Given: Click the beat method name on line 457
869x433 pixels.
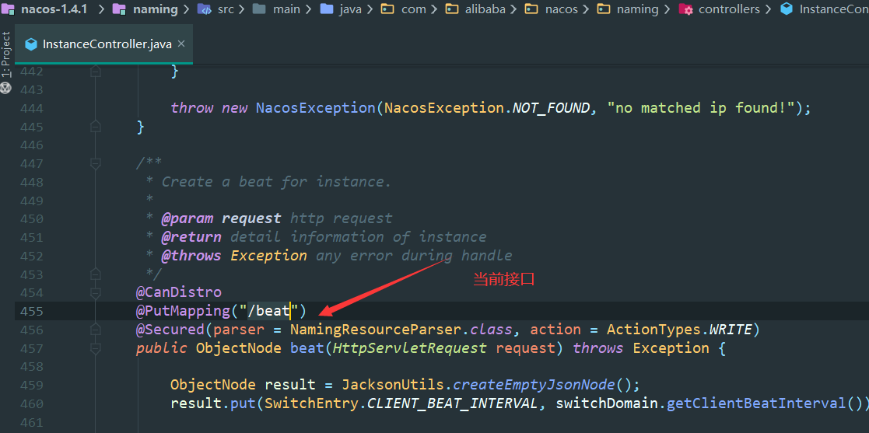Looking at the screenshot, I should point(307,348).
